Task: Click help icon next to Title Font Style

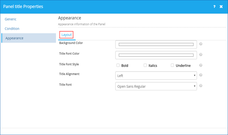Action: (x=200, y=65)
